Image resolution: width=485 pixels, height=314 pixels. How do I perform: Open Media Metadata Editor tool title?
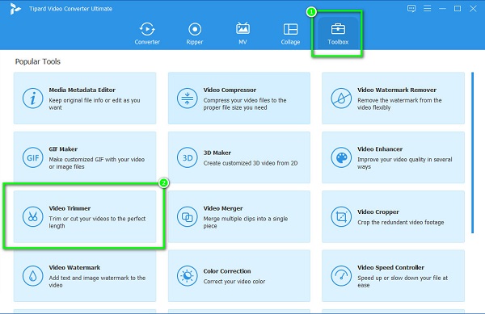[x=82, y=90]
